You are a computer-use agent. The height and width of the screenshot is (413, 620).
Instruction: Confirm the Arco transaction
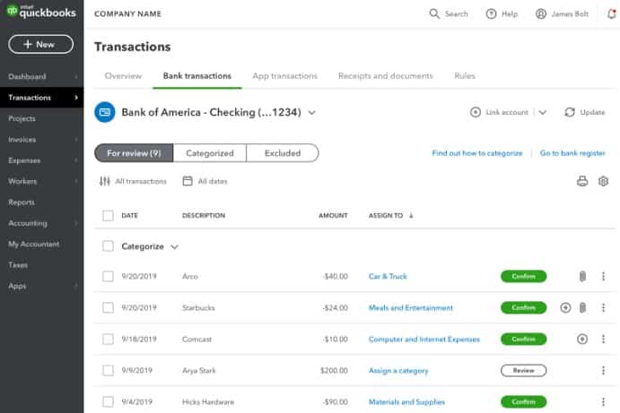(x=523, y=276)
